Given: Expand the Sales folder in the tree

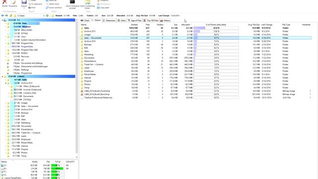Looking at the screenshot, I should [5, 80].
